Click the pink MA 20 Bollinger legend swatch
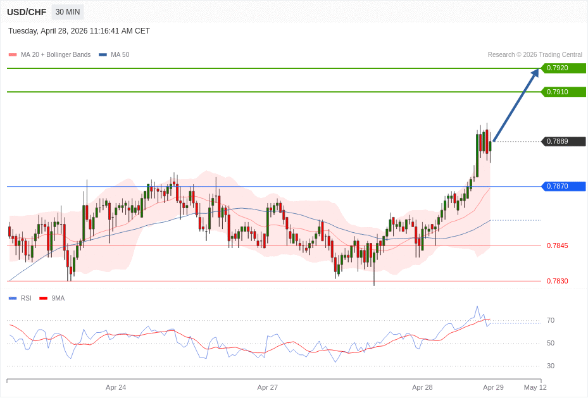 pos(13,55)
